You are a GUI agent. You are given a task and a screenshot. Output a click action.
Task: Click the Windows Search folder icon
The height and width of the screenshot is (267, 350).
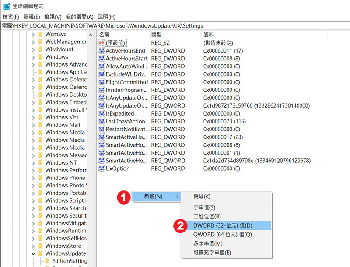[x=40, y=208]
